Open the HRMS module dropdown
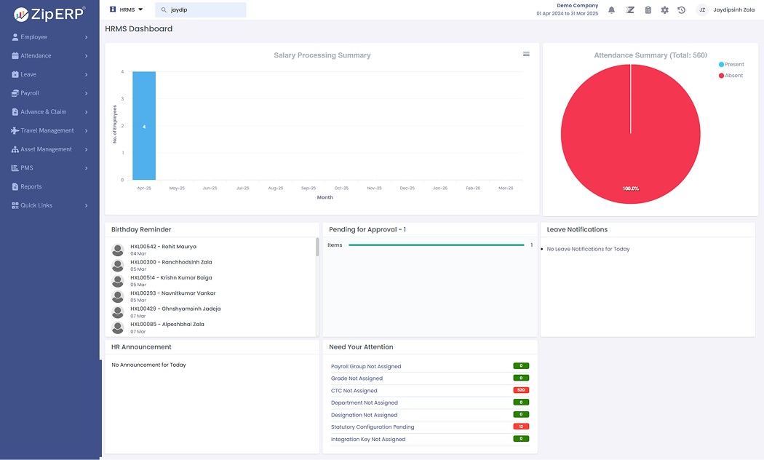 click(126, 9)
